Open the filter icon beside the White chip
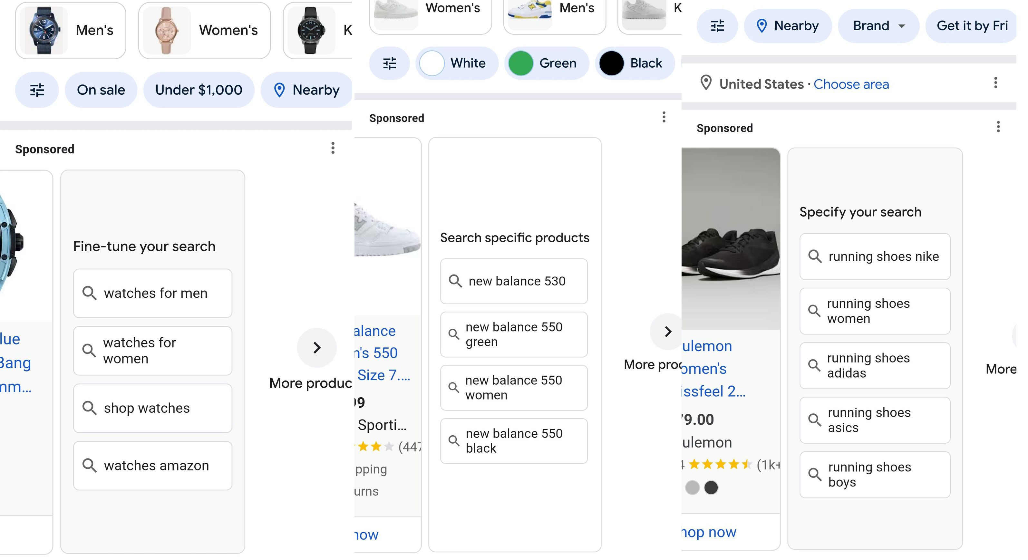The height and width of the screenshot is (560, 1028). (390, 63)
